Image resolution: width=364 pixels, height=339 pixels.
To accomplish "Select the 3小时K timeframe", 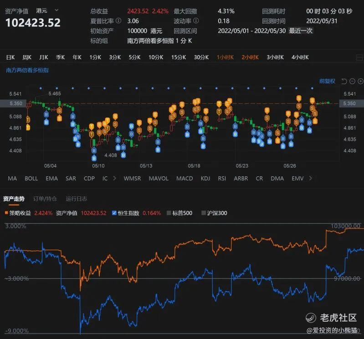I will [x=275, y=57].
